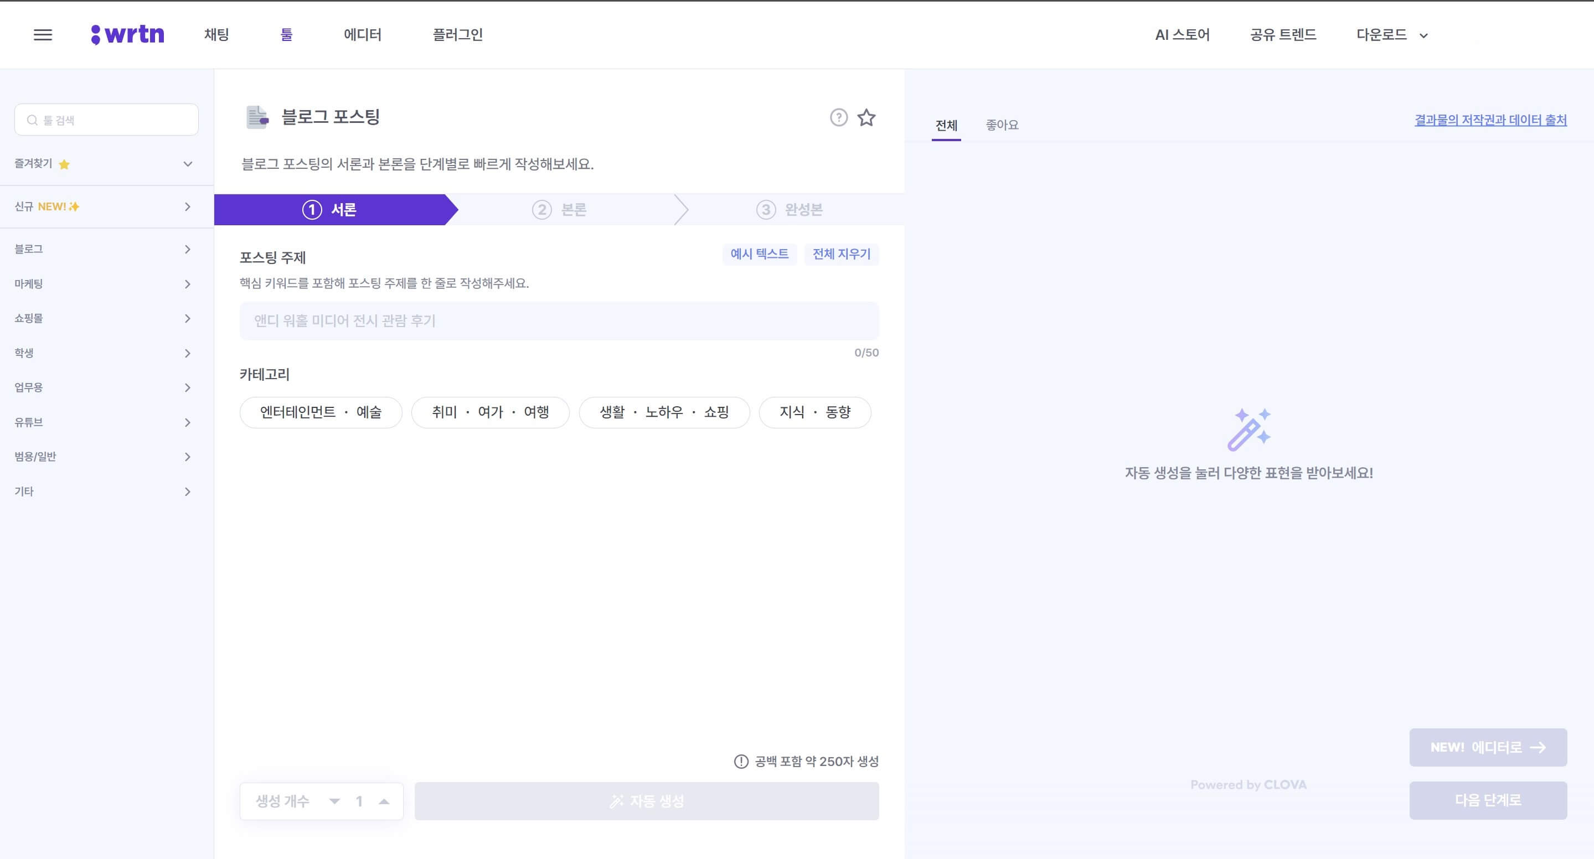The width and height of the screenshot is (1594, 859).
Task: Click the wrtn logo to go home
Action: pos(128,34)
